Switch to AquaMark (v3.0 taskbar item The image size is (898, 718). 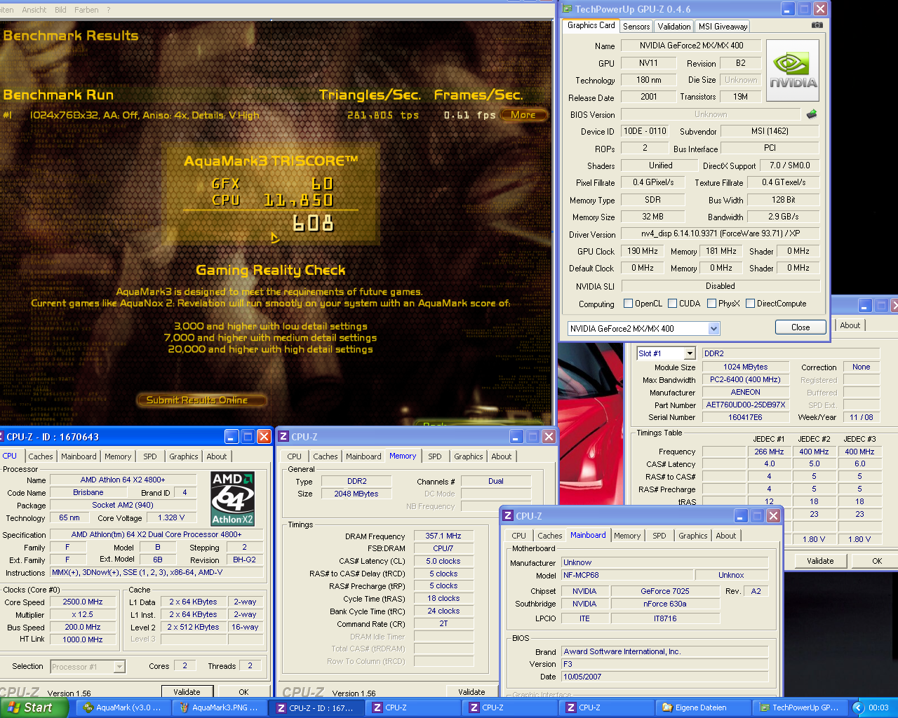123,707
